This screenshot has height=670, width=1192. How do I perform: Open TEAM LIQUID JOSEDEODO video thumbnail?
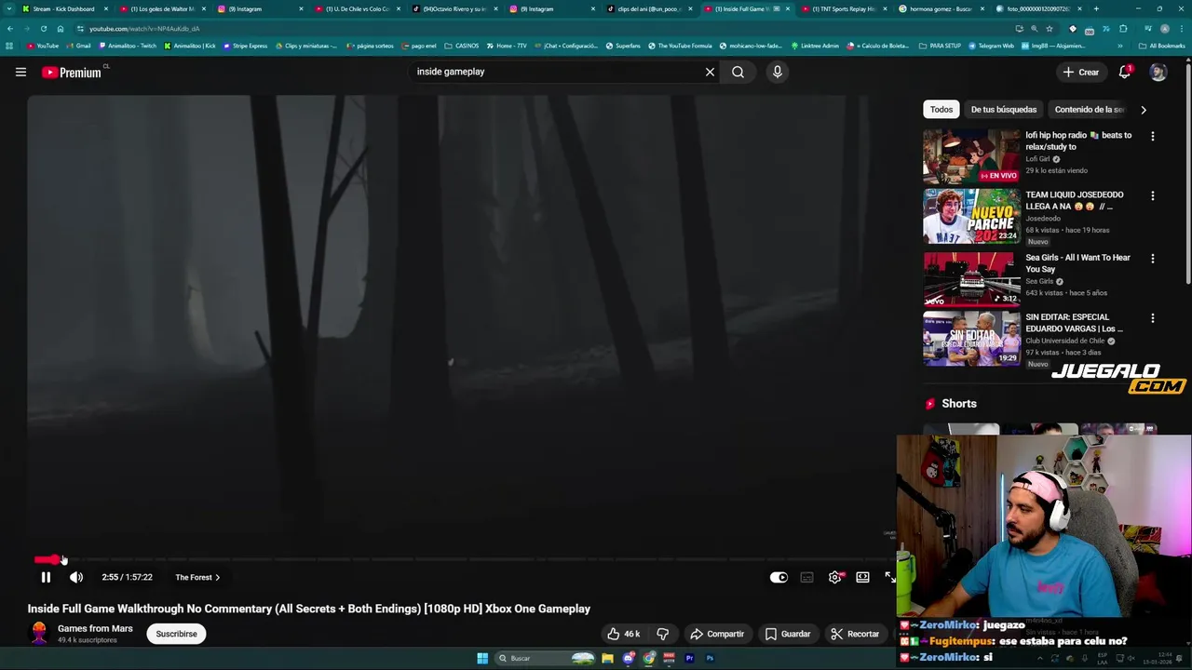pos(971,216)
